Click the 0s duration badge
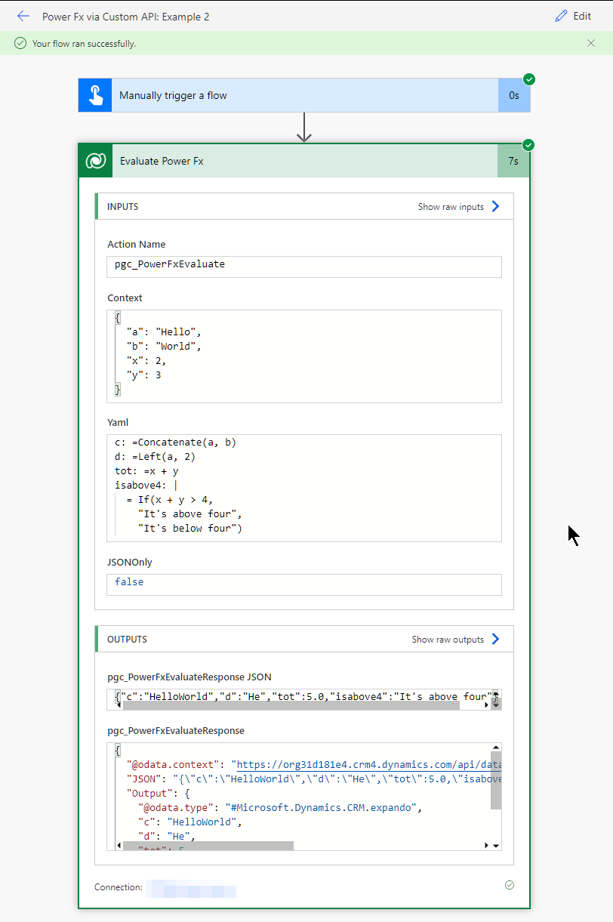 (514, 96)
